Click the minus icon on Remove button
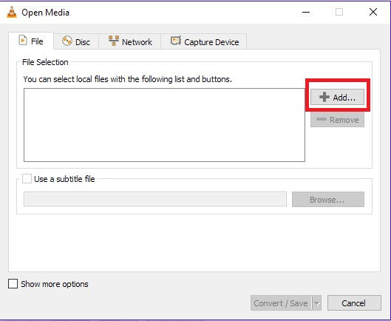 (322, 119)
